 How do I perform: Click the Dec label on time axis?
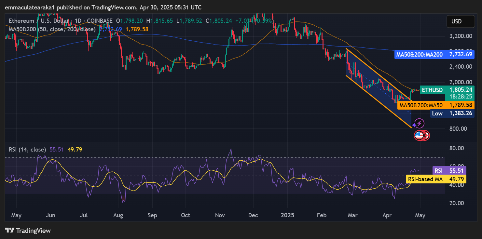click(253, 215)
